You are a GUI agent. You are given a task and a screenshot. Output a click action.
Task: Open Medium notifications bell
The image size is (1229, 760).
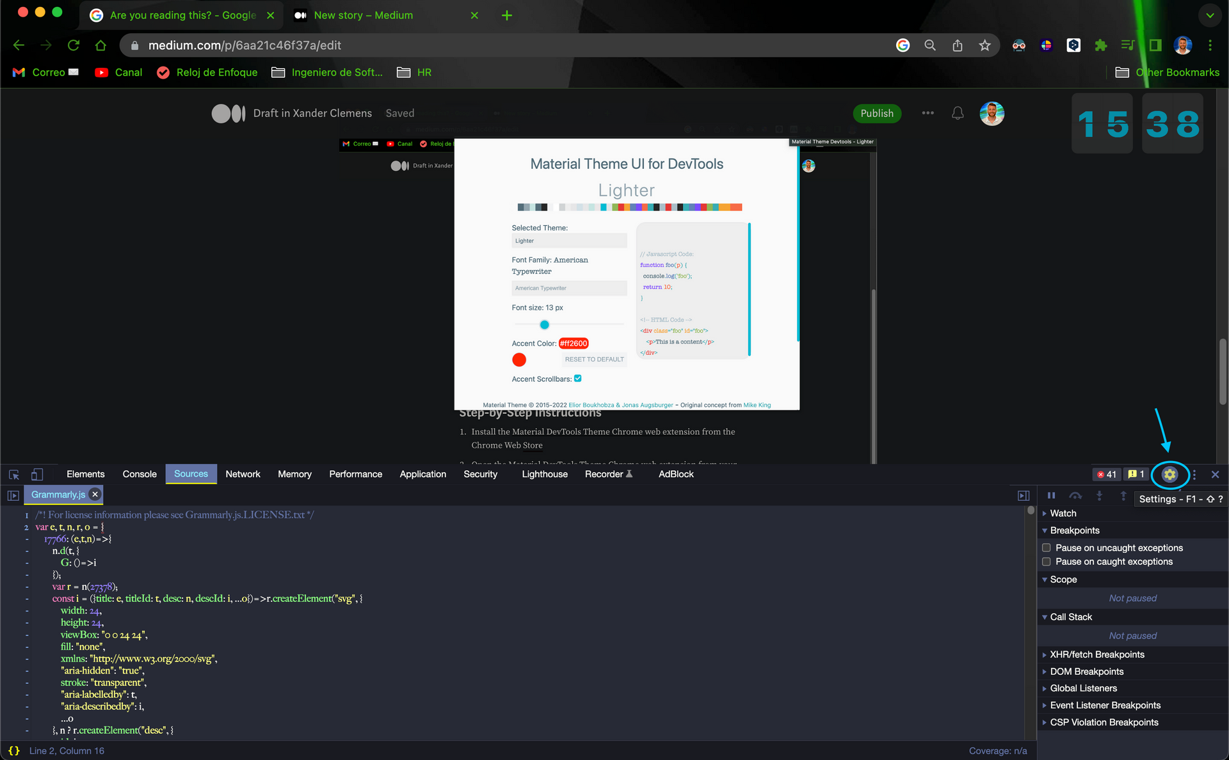(958, 113)
